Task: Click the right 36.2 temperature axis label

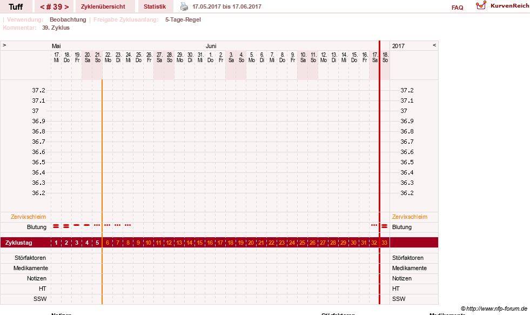Action: coord(407,193)
